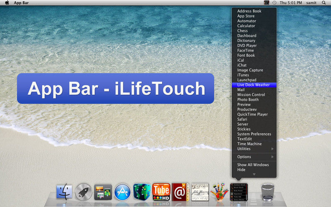Open Dashboard from the menu
The width and height of the screenshot is (331, 207).
(254, 36)
